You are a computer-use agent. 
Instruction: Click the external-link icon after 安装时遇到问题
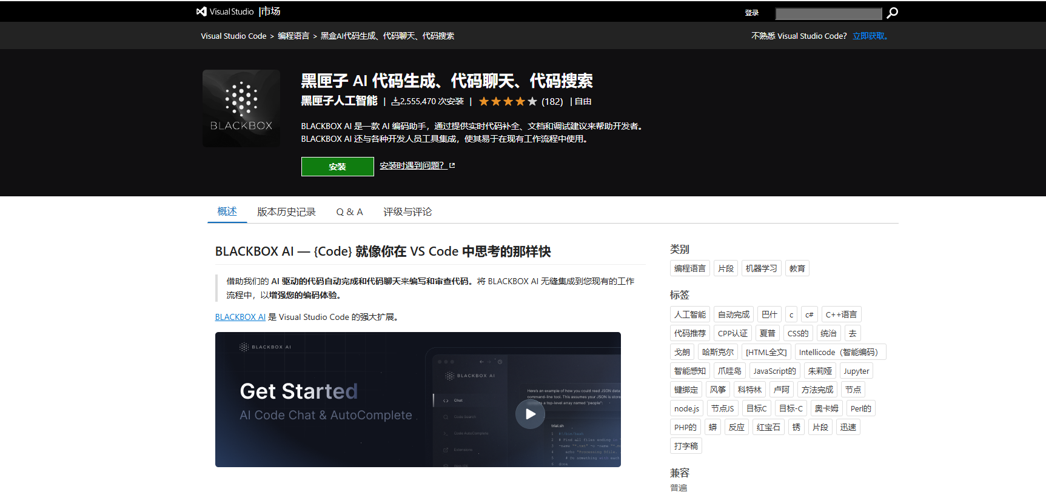click(452, 165)
